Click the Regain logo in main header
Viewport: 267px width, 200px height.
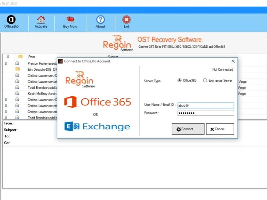tap(118, 43)
